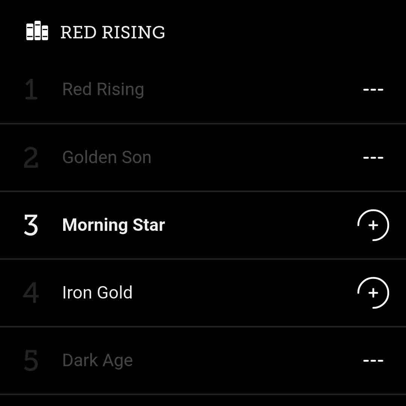The width and height of the screenshot is (406, 406).
Task: Choose the Golden Son book title
Action: pyautogui.click(x=107, y=157)
